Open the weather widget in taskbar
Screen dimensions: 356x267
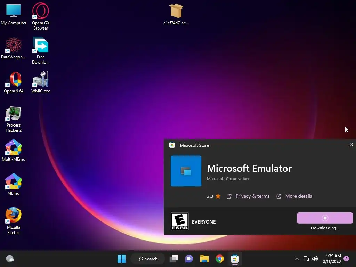pos(10,259)
